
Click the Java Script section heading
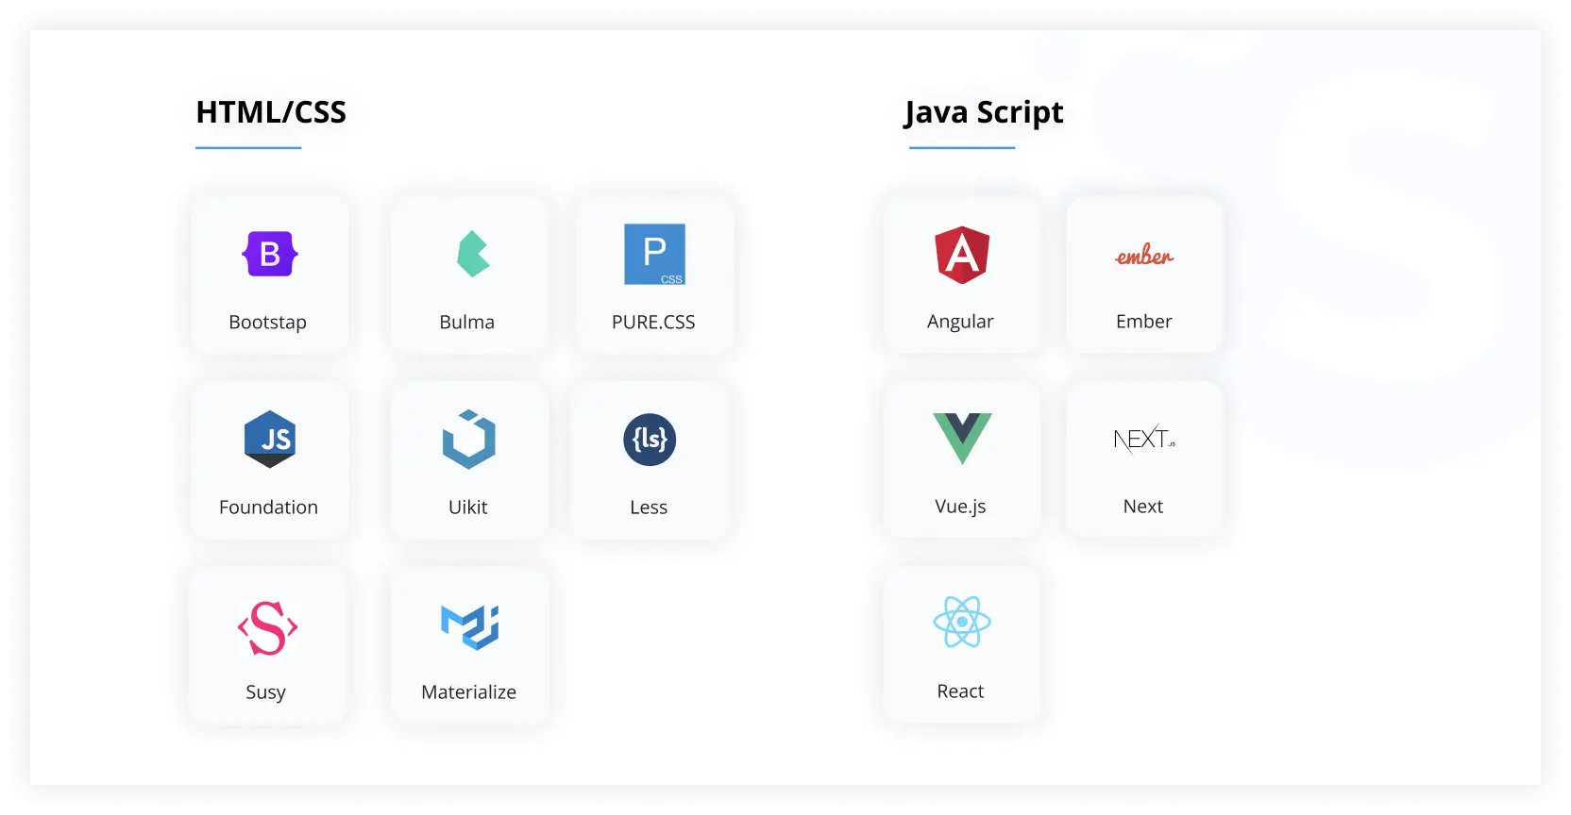[x=984, y=112]
